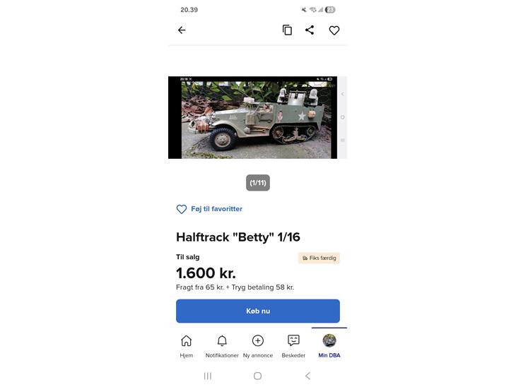Open the Notifikationer bell tab

[222, 346]
